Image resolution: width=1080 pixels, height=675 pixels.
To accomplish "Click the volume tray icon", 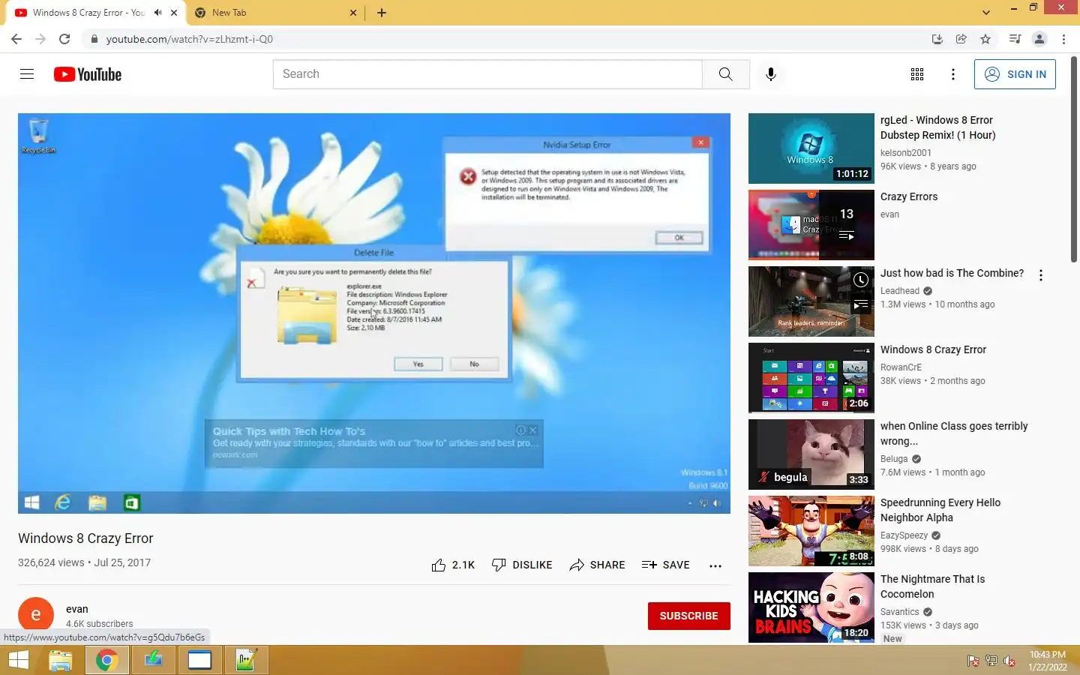I will 1009,661.
